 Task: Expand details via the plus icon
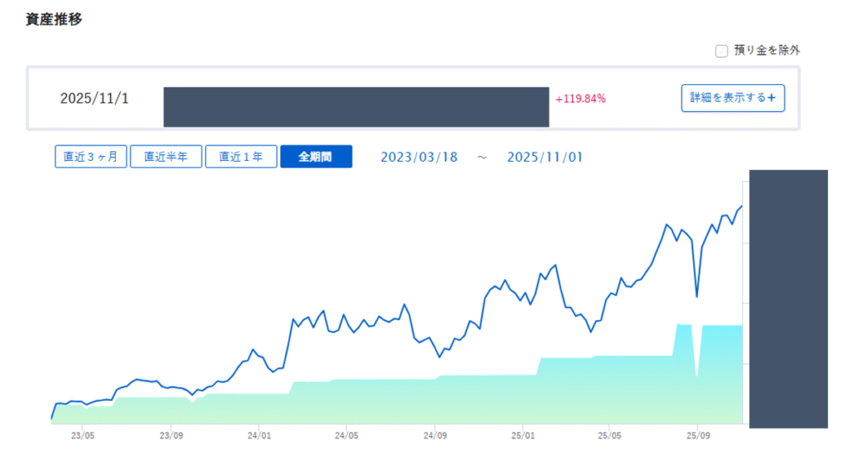coord(771,98)
